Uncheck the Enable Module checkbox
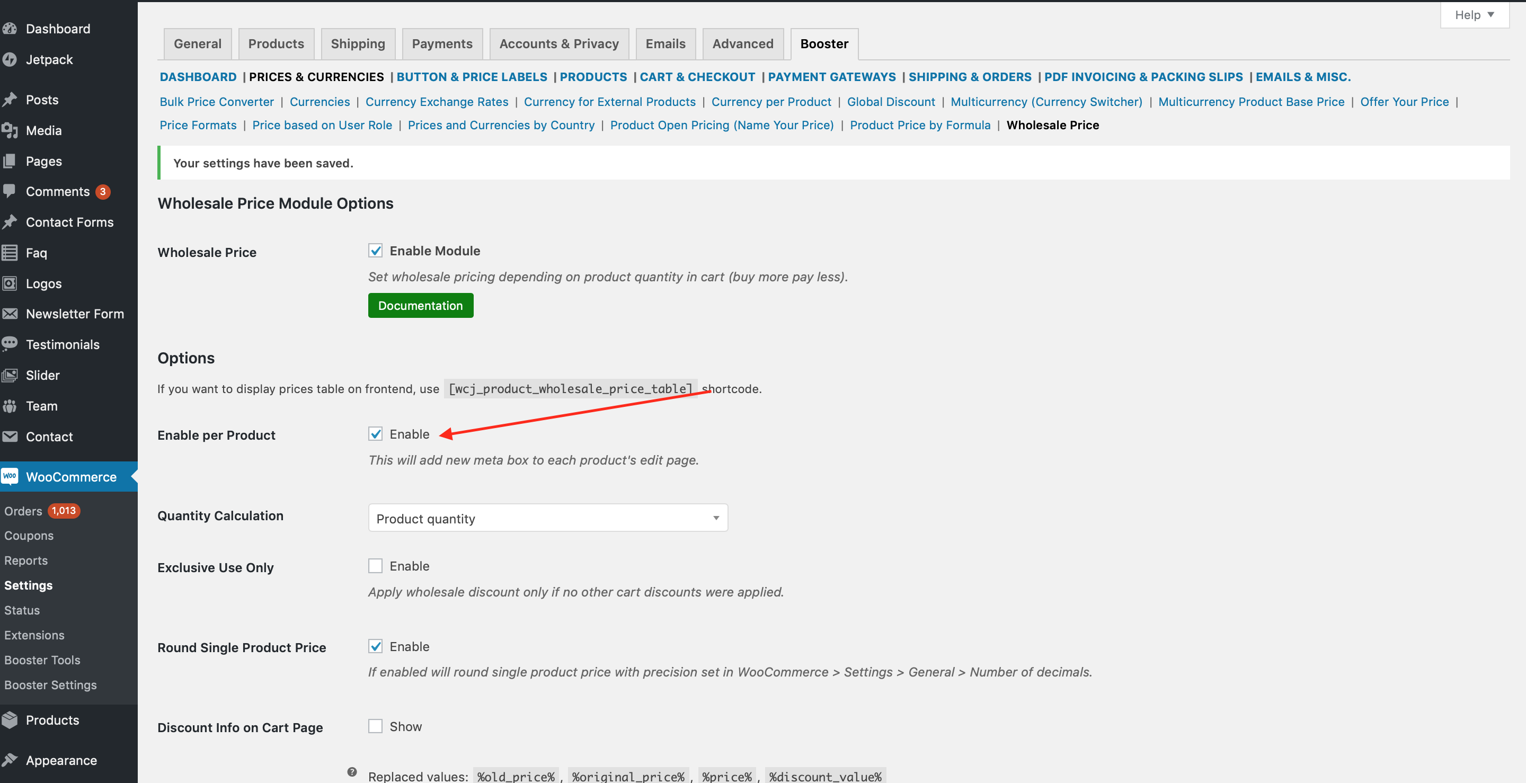The width and height of the screenshot is (1526, 783). pos(376,251)
